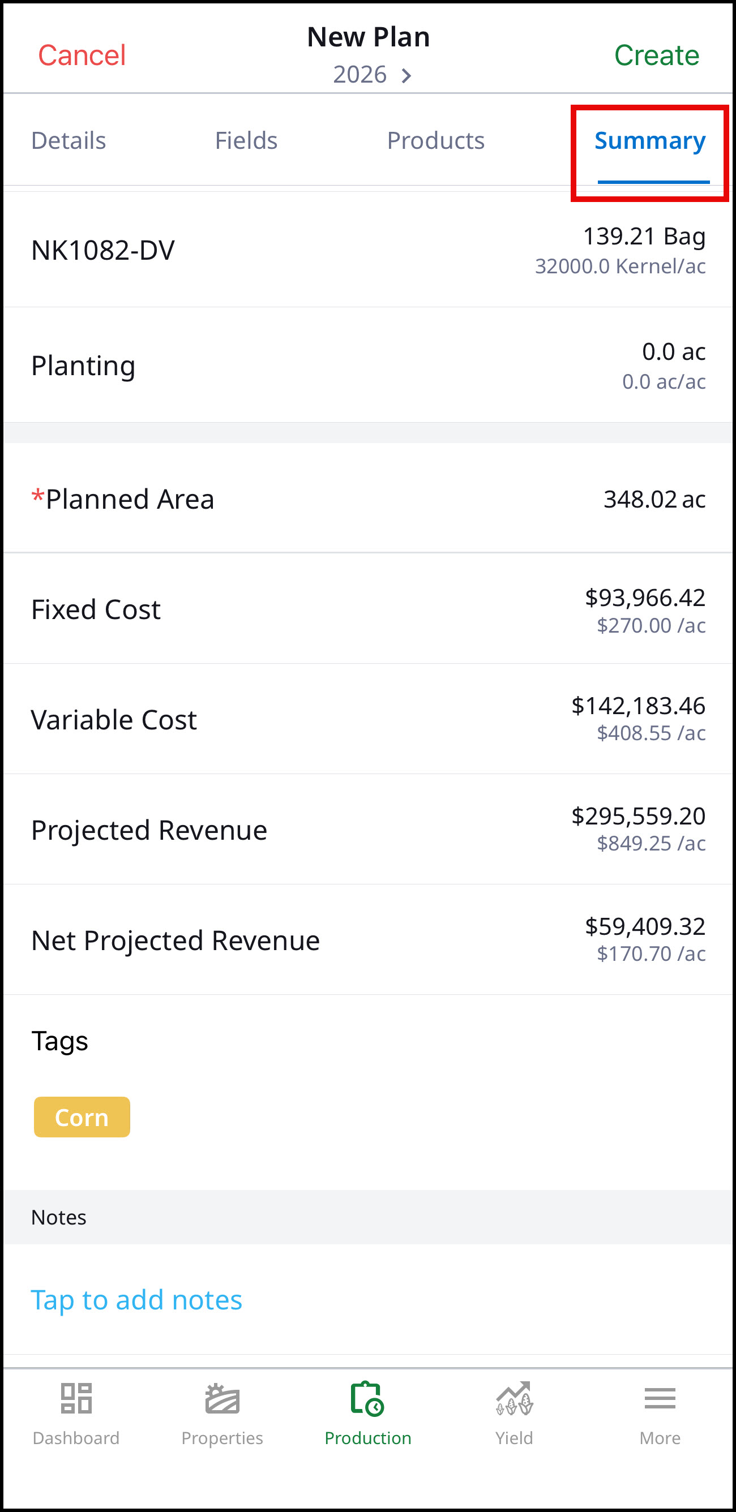Open the NK1082-DV product row
This screenshot has width=736, height=1512.
tap(367, 250)
